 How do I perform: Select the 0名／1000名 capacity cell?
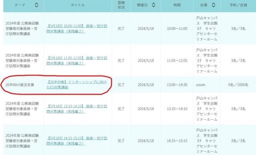tap(238, 85)
